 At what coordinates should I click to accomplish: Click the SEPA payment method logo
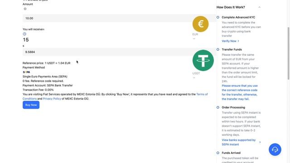pos(26,72)
